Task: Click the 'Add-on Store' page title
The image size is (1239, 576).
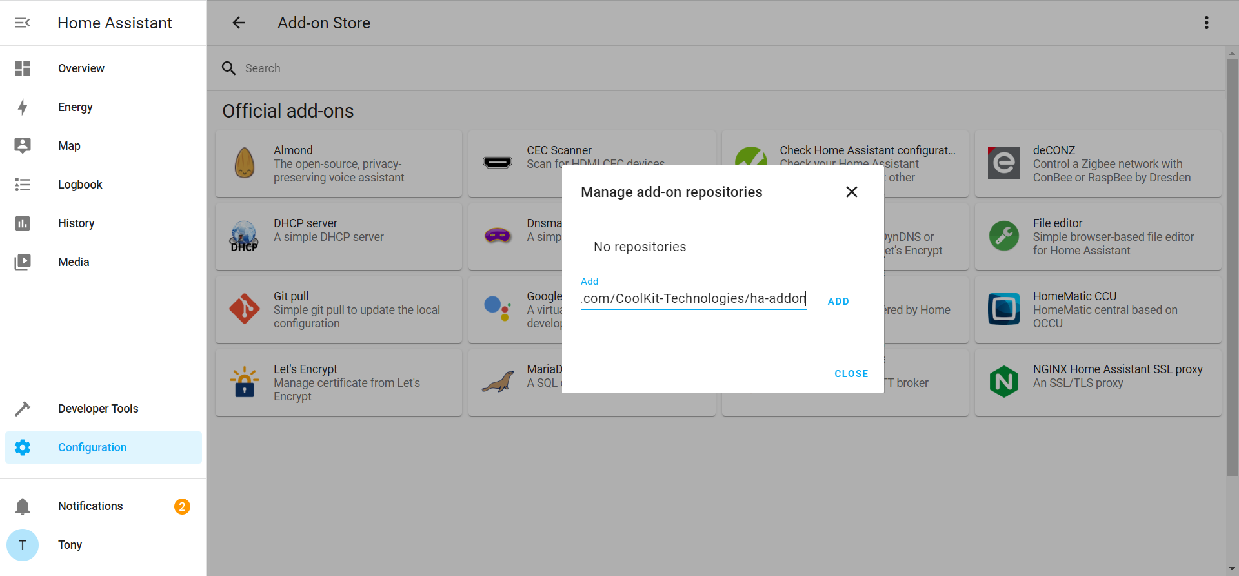Action: coord(324,23)
